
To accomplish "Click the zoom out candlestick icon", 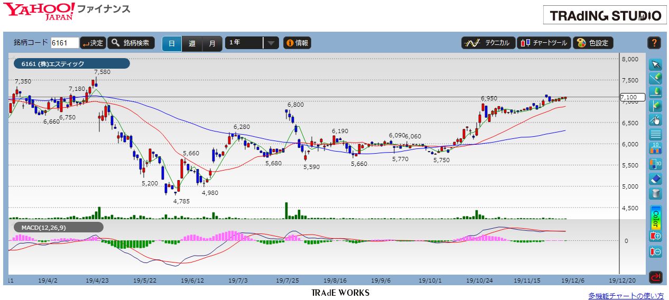I will pos(655,251).
